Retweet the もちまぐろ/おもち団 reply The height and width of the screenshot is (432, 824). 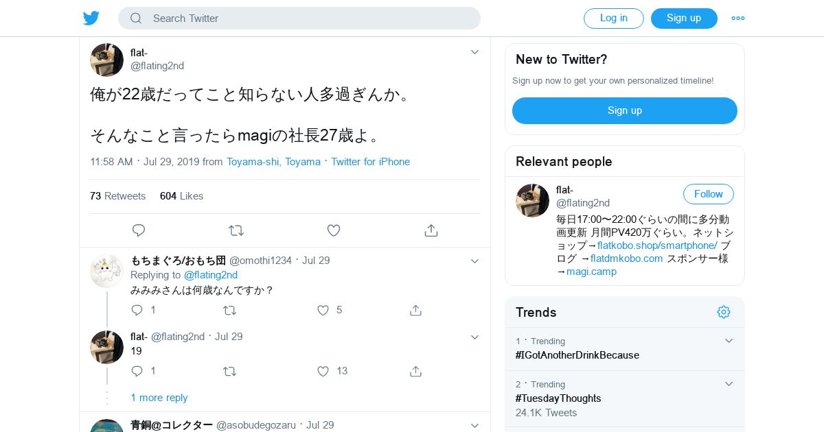(x=230, y=311)
